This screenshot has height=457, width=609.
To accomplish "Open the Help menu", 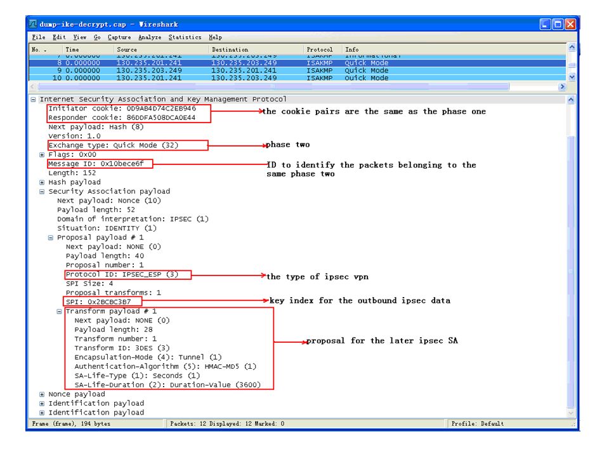I will (x=215, y=37).
